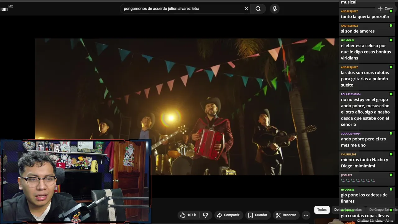This screenshot has width=398, height=224.
Task: Save the video with Guardar
Action: pyautogui.click(x=258, y=215)
